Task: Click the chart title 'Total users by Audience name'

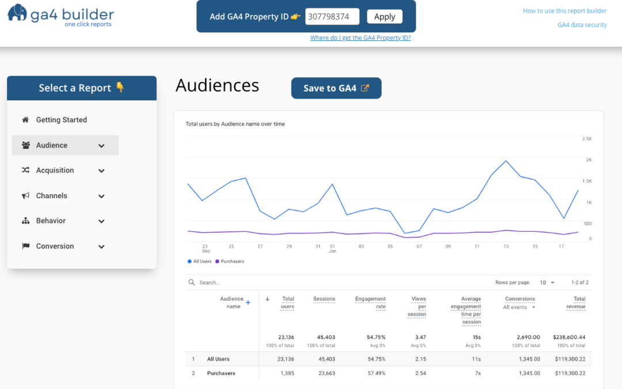Action: click(x=235, y=124)
